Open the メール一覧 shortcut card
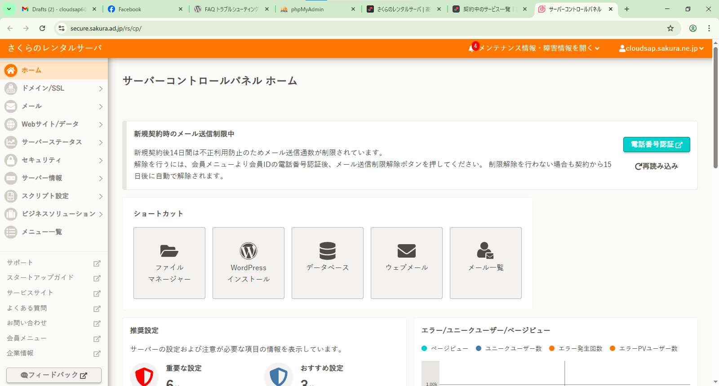The height and width of the screenshot is (386, 719). [x=486, y=263]
